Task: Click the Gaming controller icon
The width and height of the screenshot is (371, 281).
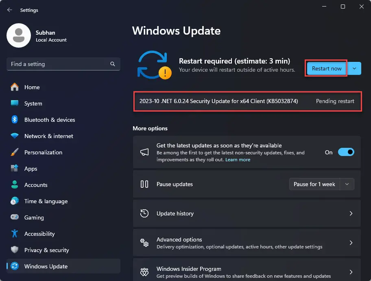Action: [15, 217]
